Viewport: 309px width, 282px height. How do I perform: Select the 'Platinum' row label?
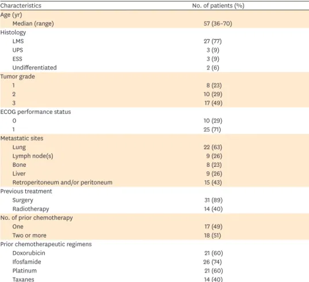coord(25,270)
